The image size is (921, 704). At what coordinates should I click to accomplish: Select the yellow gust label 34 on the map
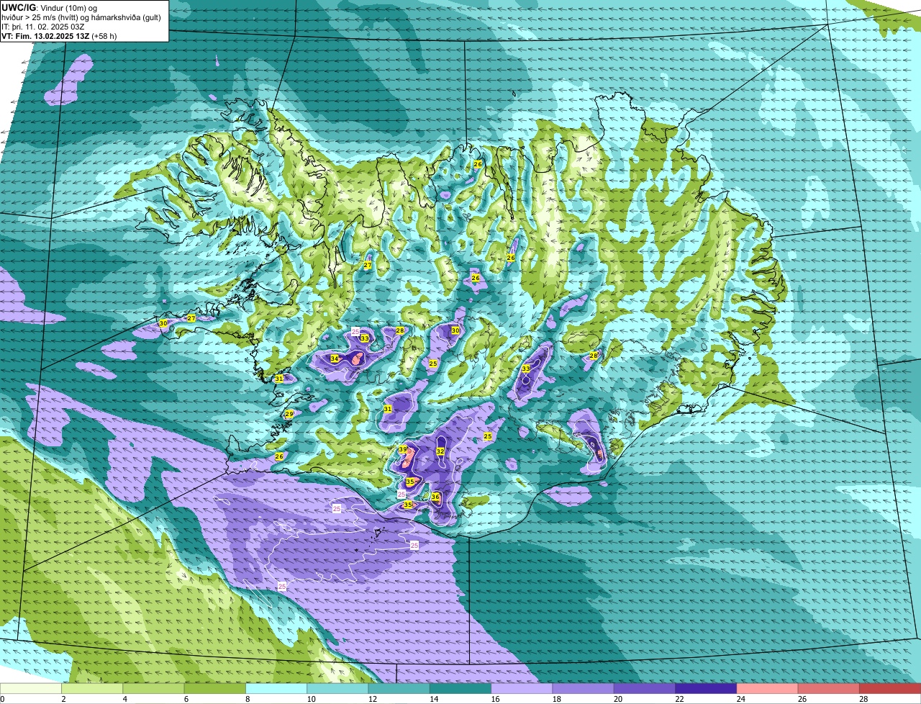tap(335, 358)
